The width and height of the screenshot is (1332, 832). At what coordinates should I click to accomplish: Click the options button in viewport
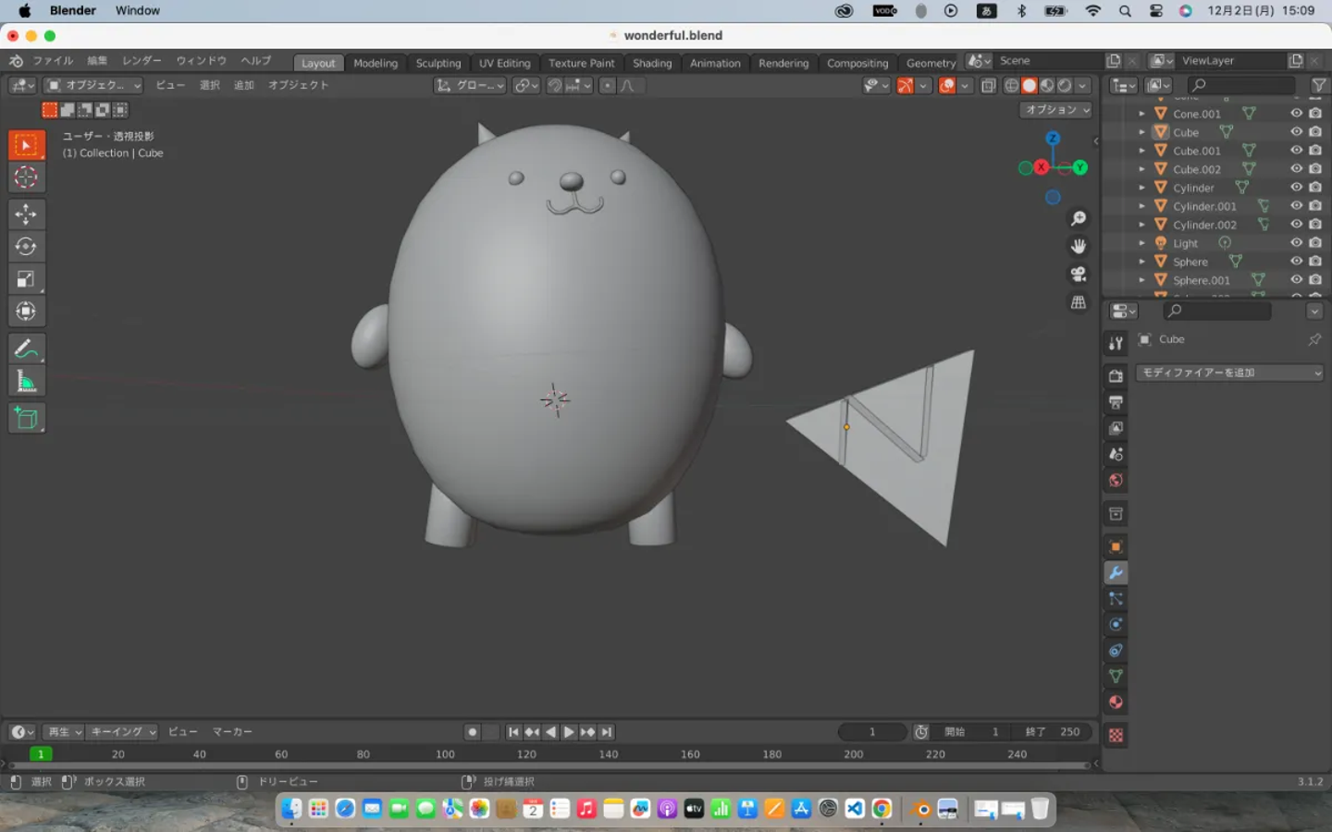(x=1056, y=110)
